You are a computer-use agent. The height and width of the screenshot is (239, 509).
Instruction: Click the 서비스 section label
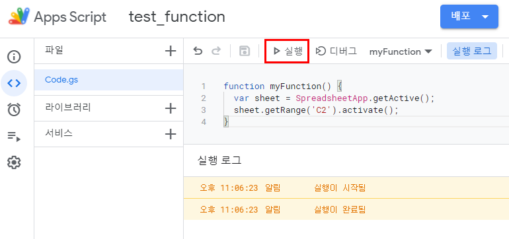pyautogui.click(x=59, y=133)
